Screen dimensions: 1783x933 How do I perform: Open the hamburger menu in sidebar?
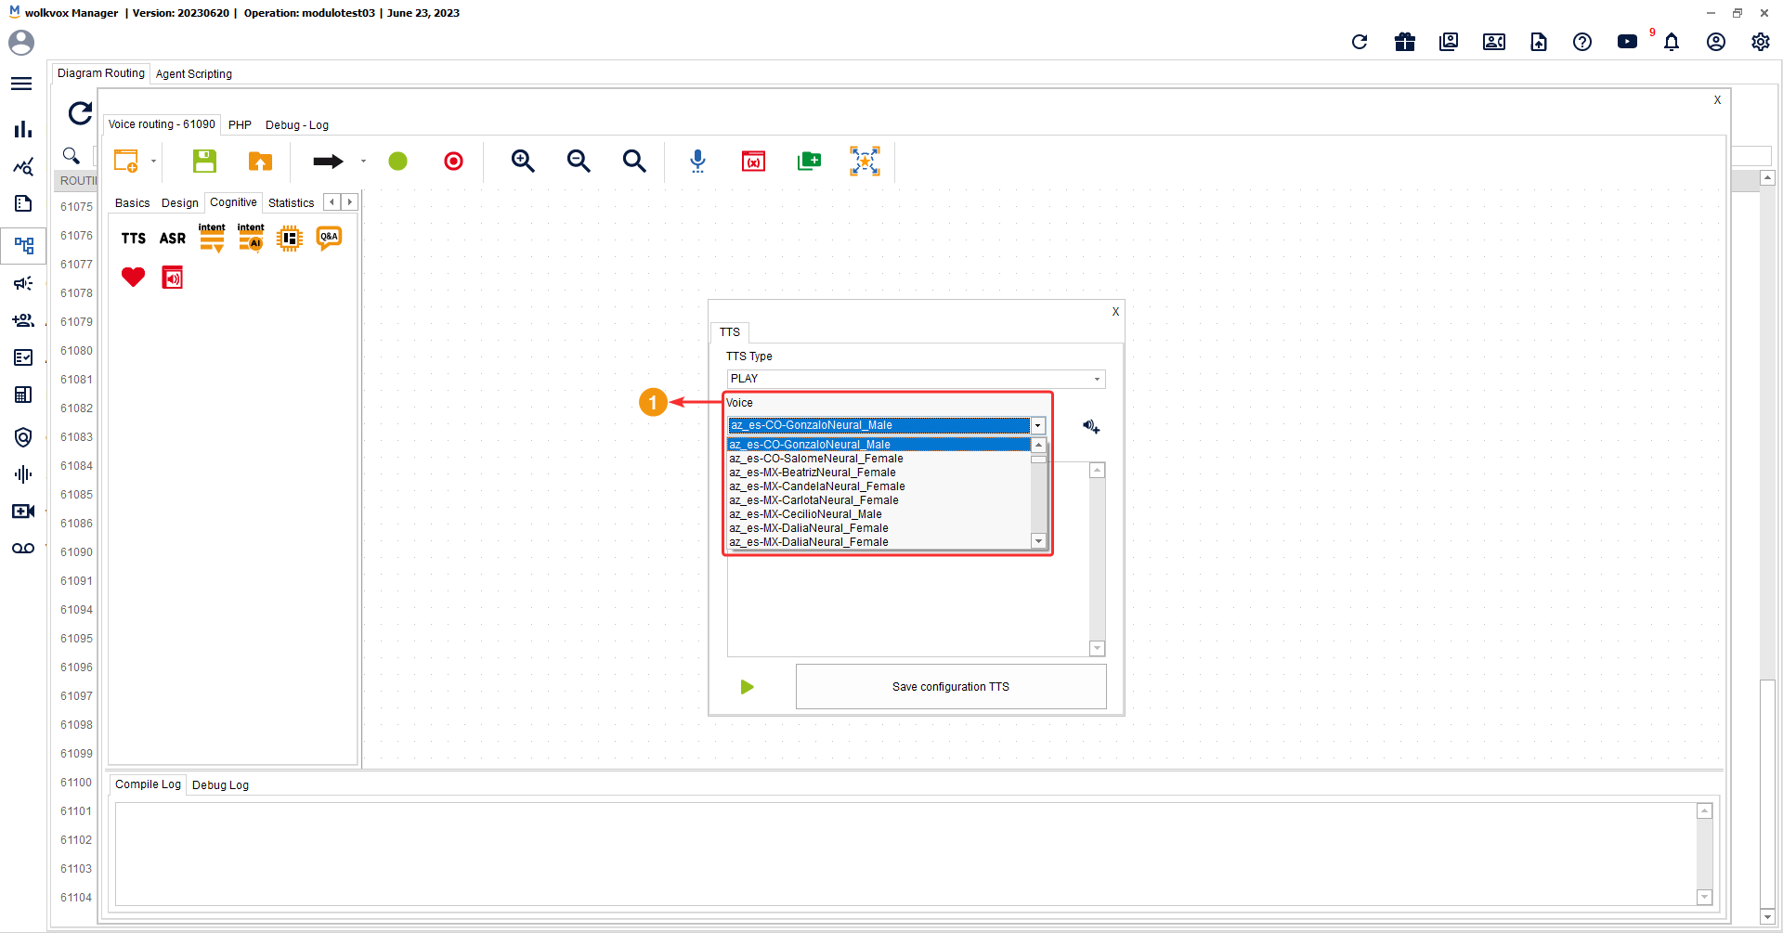click(21, 84)
